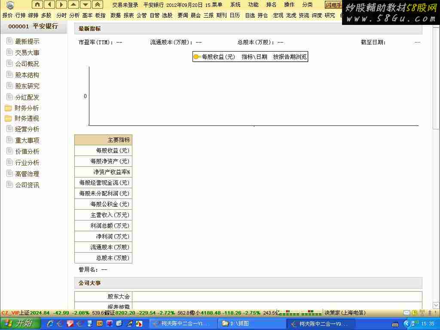
Task: Open the 15.菜单 menu
Action: coord(214,5)
